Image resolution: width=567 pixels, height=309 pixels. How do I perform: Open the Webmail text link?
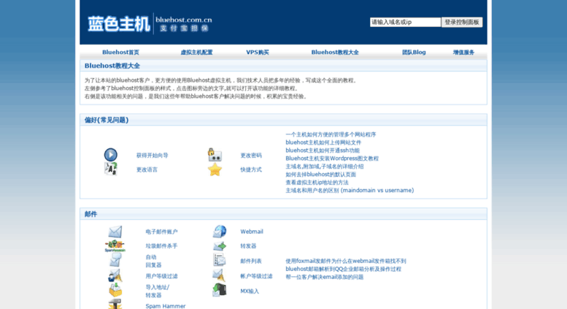[252, 232]
